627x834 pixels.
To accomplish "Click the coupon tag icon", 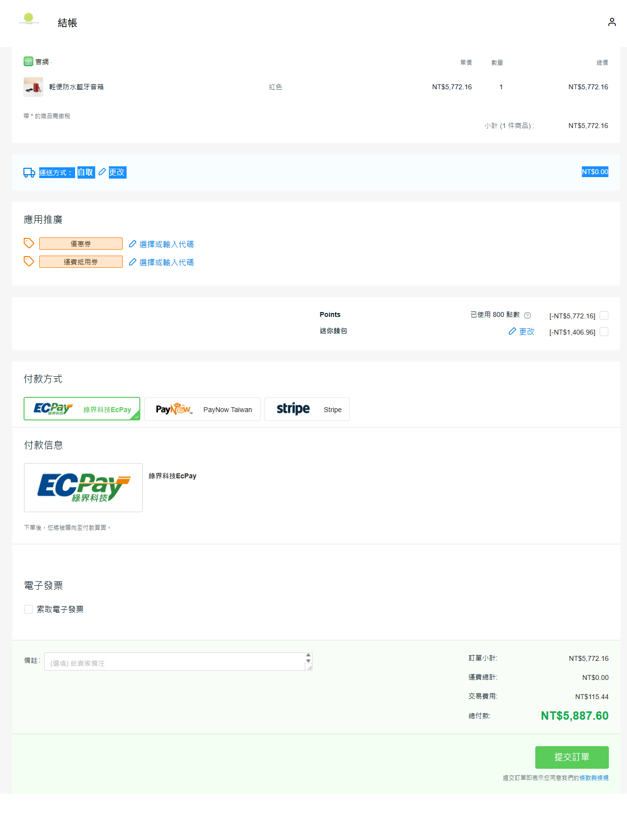I will [x=29, y=243].
